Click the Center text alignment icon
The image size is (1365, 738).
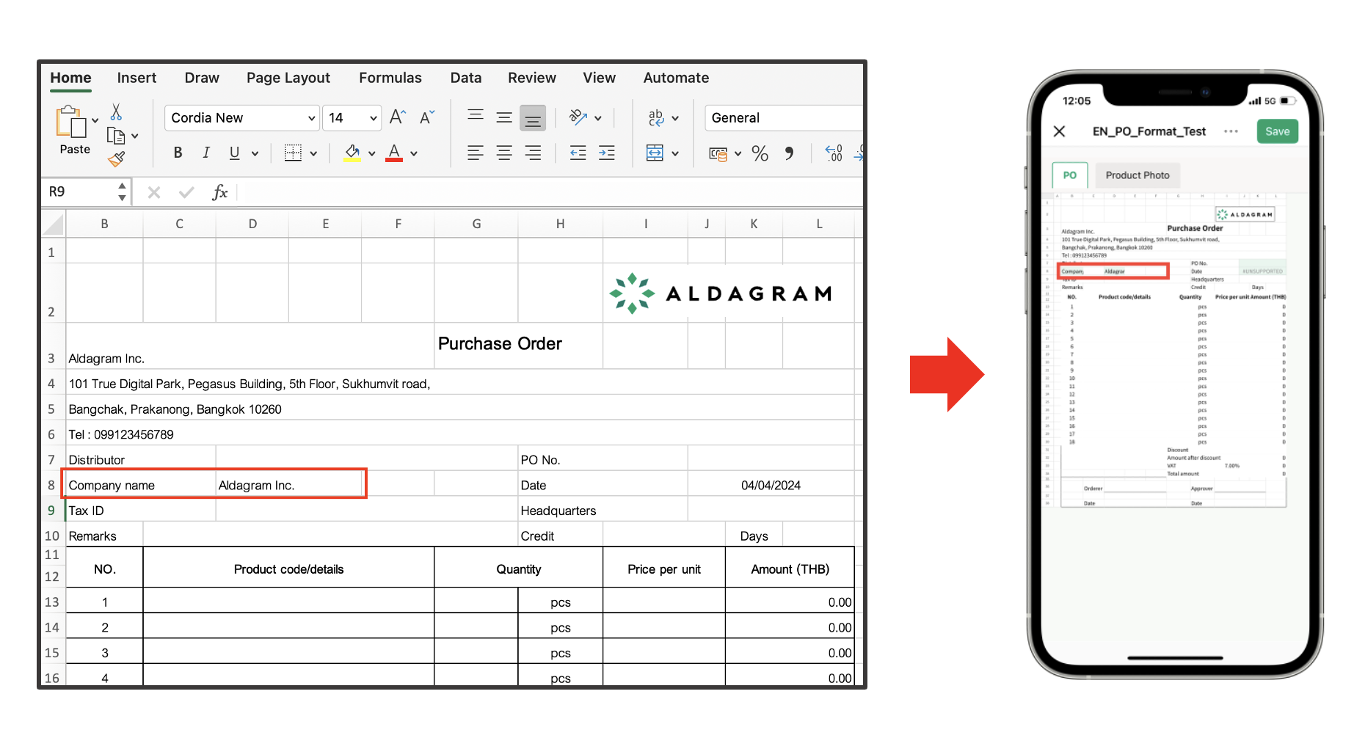(504, 153)
